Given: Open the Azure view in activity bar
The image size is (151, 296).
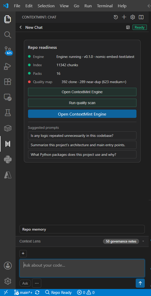Looking at the screenshot, I should [x=8, y=175].
